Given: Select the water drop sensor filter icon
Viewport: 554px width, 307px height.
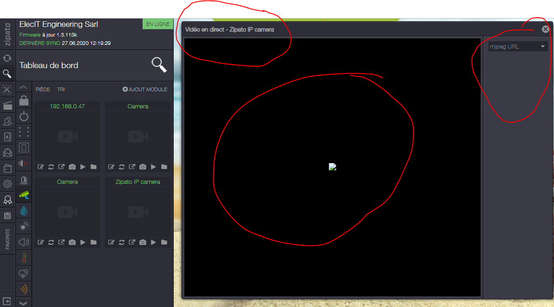Looking at the screenshot, I should [24, 211].
